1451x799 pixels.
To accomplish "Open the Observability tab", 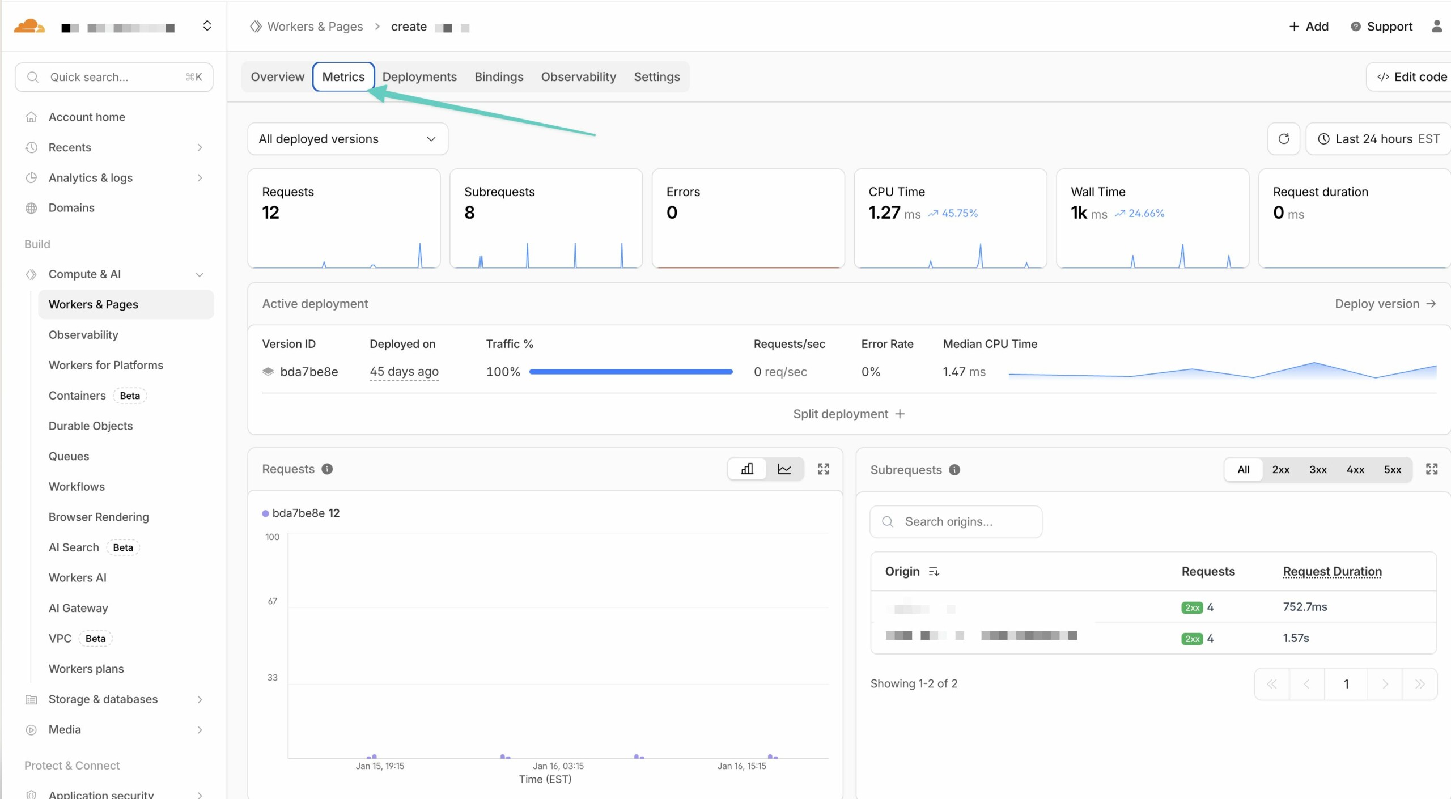I will [x=578, y=77].
